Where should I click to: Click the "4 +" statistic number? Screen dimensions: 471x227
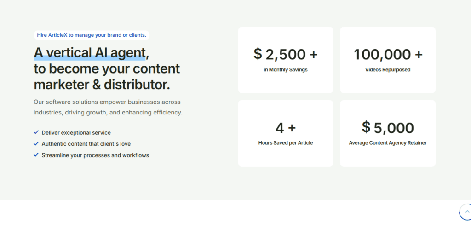[286, 128]
